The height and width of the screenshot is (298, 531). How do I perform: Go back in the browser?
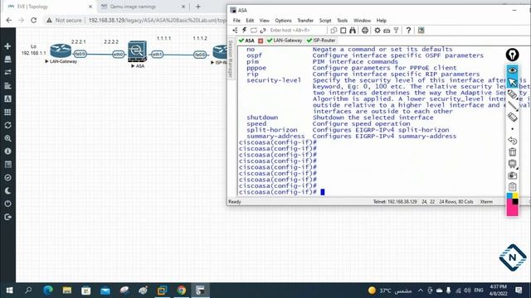(9, 20)
